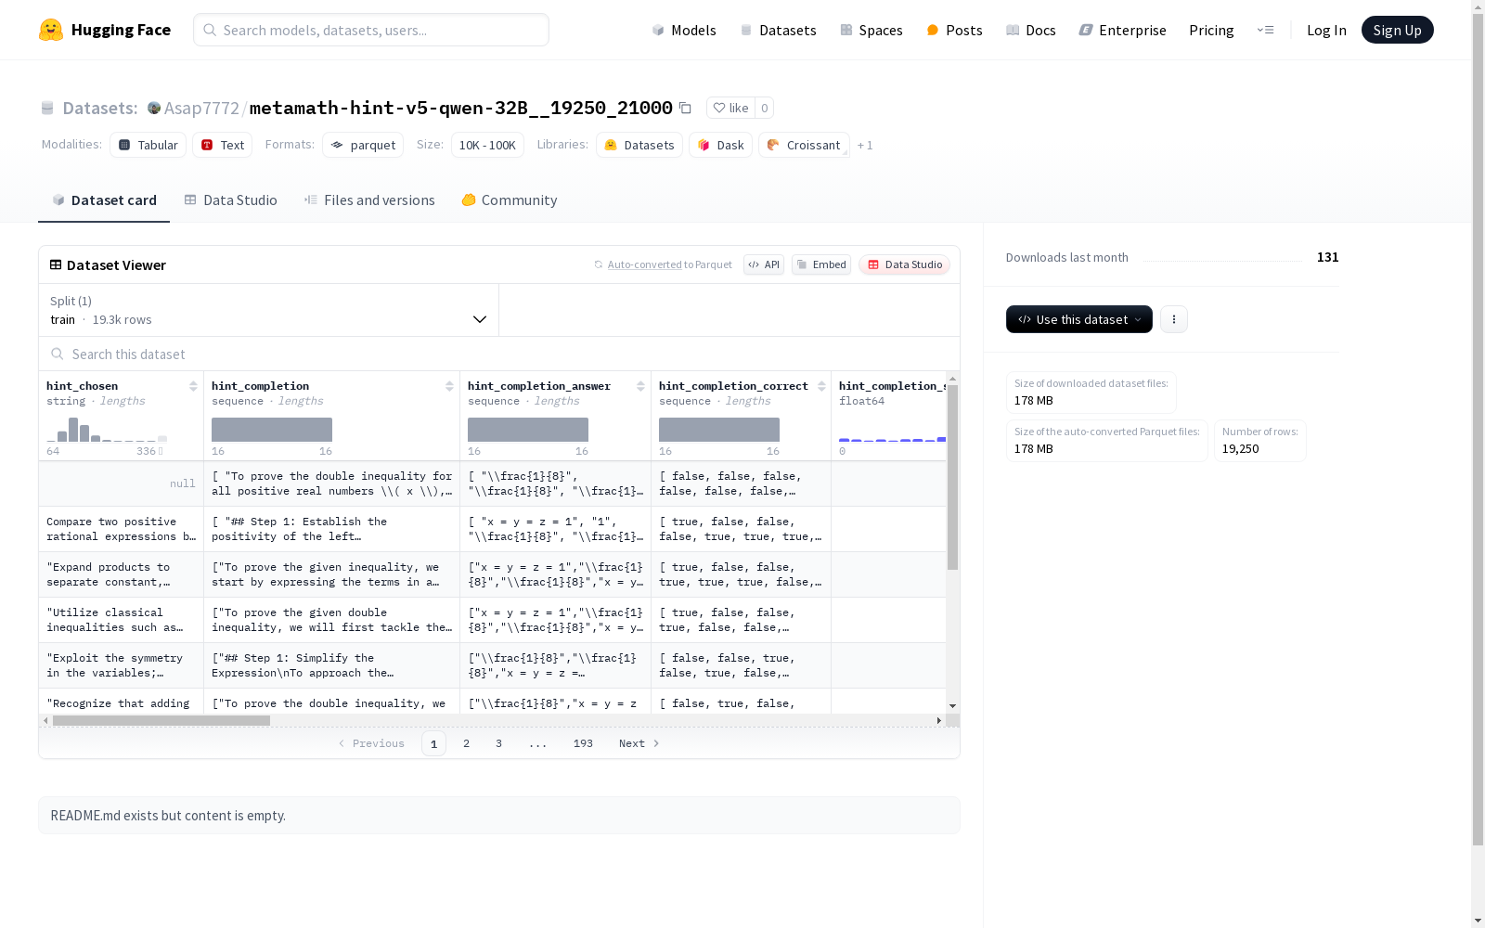Switch to Files and versions tab
This screenshot has height=928, width=1485.
tap(369, 200)
